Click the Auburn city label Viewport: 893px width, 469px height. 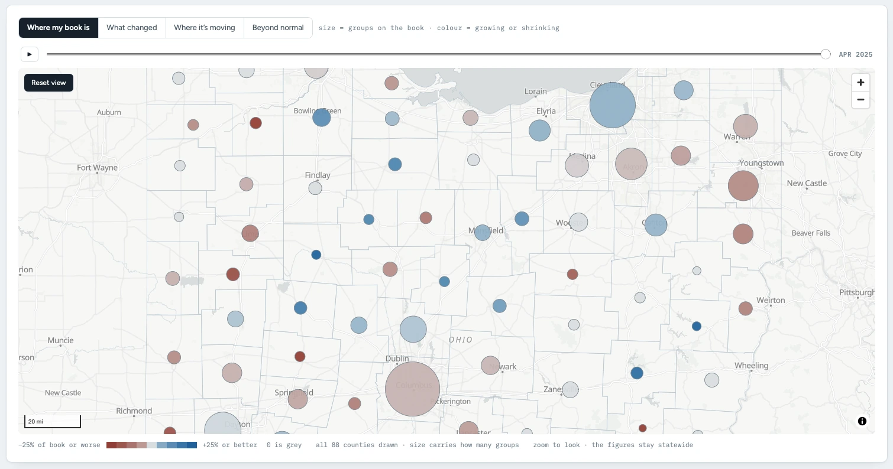109,112
